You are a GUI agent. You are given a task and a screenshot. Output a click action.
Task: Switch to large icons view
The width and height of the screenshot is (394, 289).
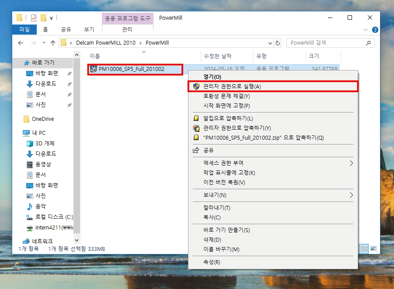tap(373, 249)
